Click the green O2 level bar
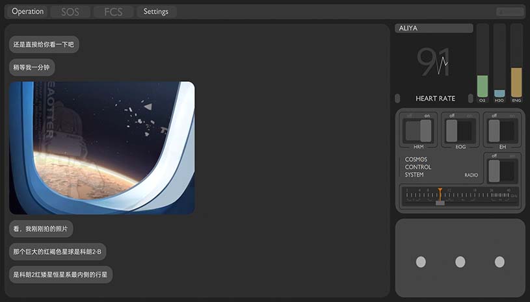This screenshot has width=530, height=302. pos(483,86)
